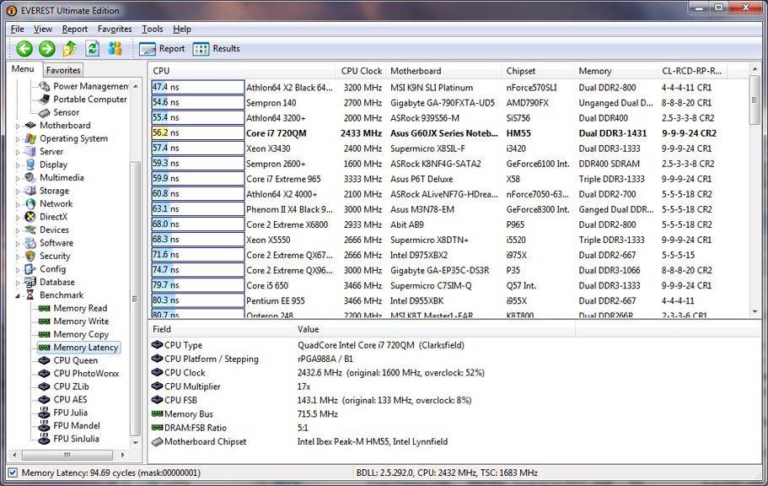Select the 56.2 ns Core i7 720QM result bar
This screenshot has width=768, height=486.
198,133
